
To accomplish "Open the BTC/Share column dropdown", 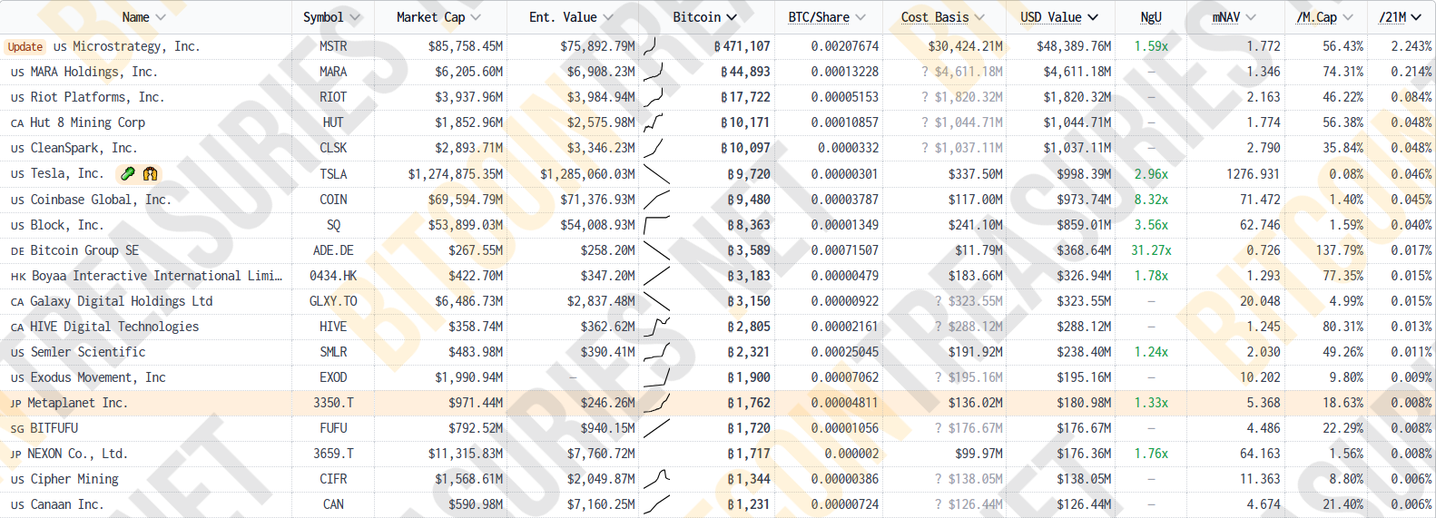I will [861, 17].
